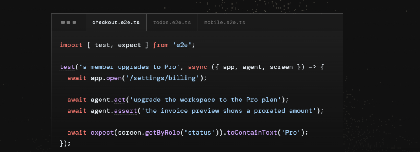Click the 'toContainText' method

pos(252,133)
